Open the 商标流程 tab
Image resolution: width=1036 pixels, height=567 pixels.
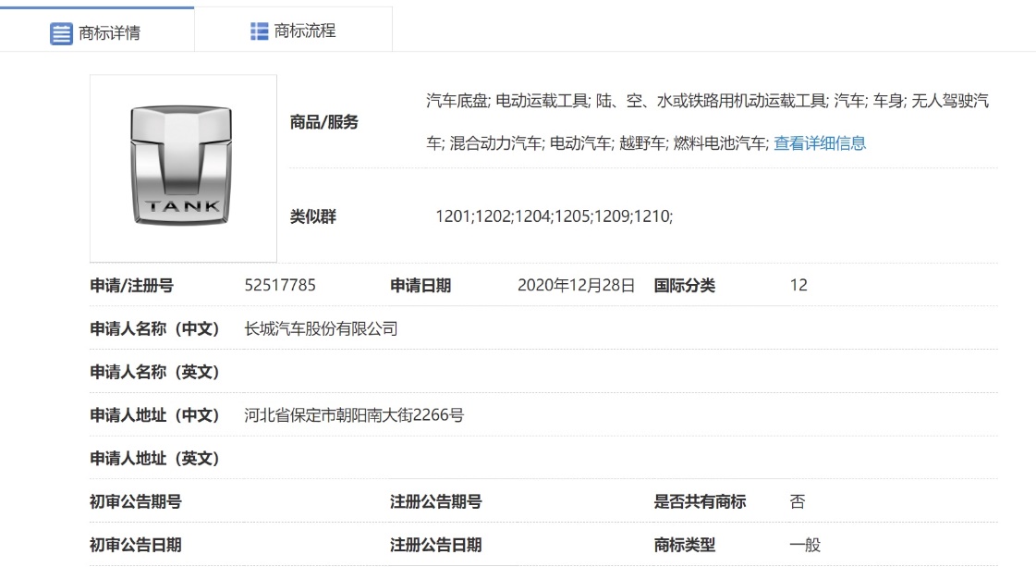click(294, 31)
